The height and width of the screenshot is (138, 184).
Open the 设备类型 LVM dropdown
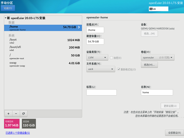click(x=97, y=58)
